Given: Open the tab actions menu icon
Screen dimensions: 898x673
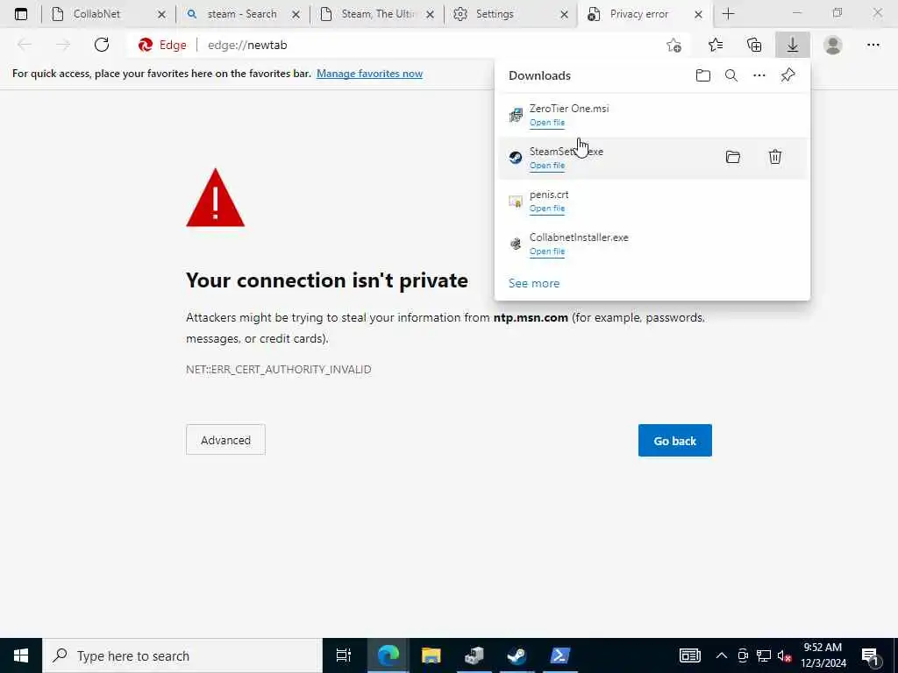Looking at the screenshot, I should (x=21, y=14).
